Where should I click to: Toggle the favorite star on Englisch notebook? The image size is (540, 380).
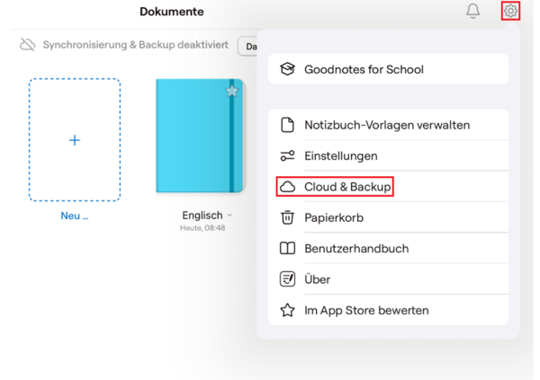pos(232,91)
